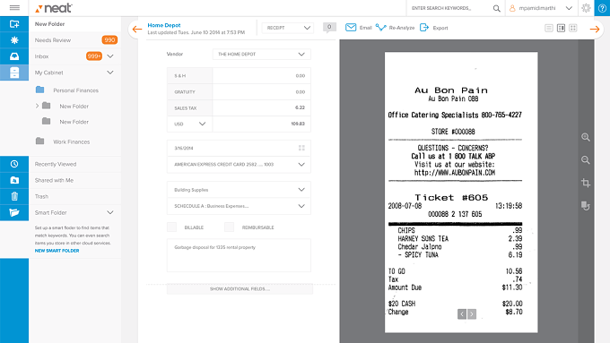The width and height of the screenshot is (610, 343).
Task: Collapse the My Cabinet chevron
Action: pos(110,73)
